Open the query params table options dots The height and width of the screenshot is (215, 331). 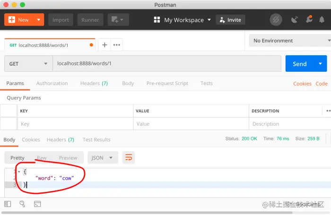pyautogui.click(x=328, y=111)
